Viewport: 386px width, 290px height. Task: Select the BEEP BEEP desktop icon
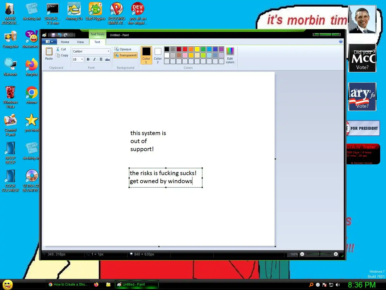click(x=10, y=153)
